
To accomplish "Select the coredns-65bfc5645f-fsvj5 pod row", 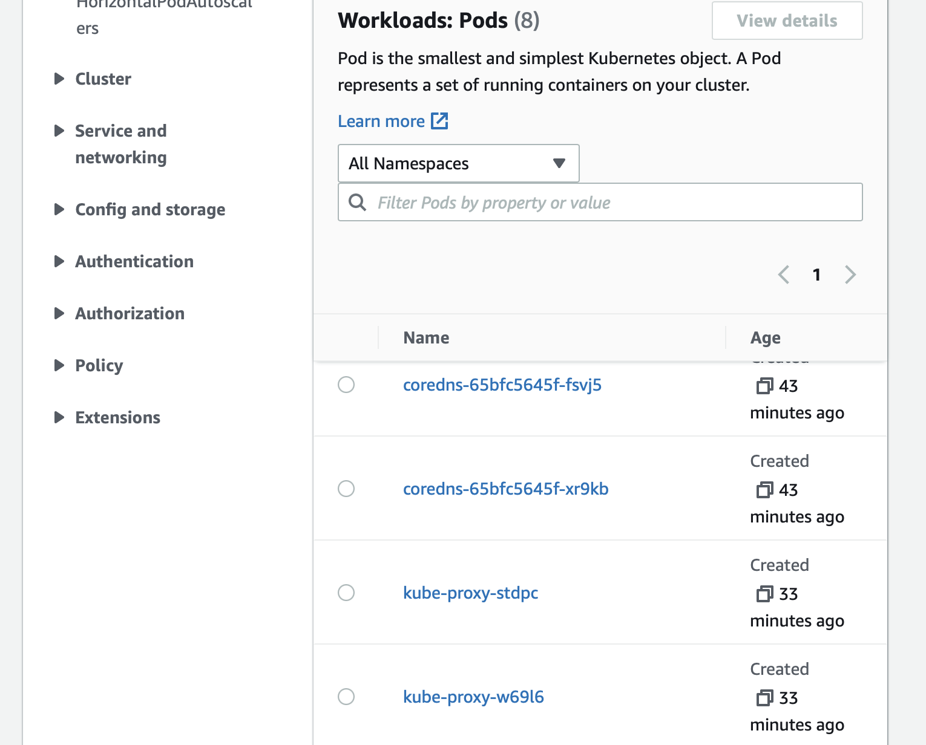I will click(346, 385).
